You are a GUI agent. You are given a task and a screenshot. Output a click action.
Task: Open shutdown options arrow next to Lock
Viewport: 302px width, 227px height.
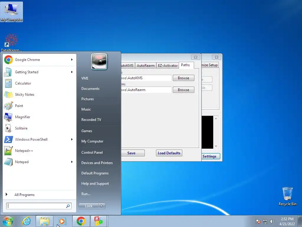tap(102, 206)
